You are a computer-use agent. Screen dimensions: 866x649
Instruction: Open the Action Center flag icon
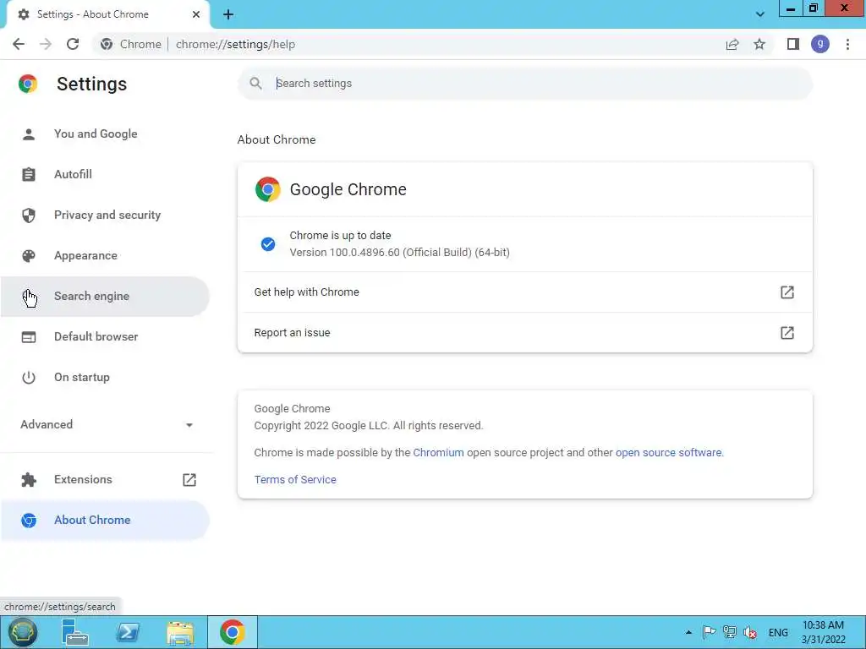pos(710,632)
